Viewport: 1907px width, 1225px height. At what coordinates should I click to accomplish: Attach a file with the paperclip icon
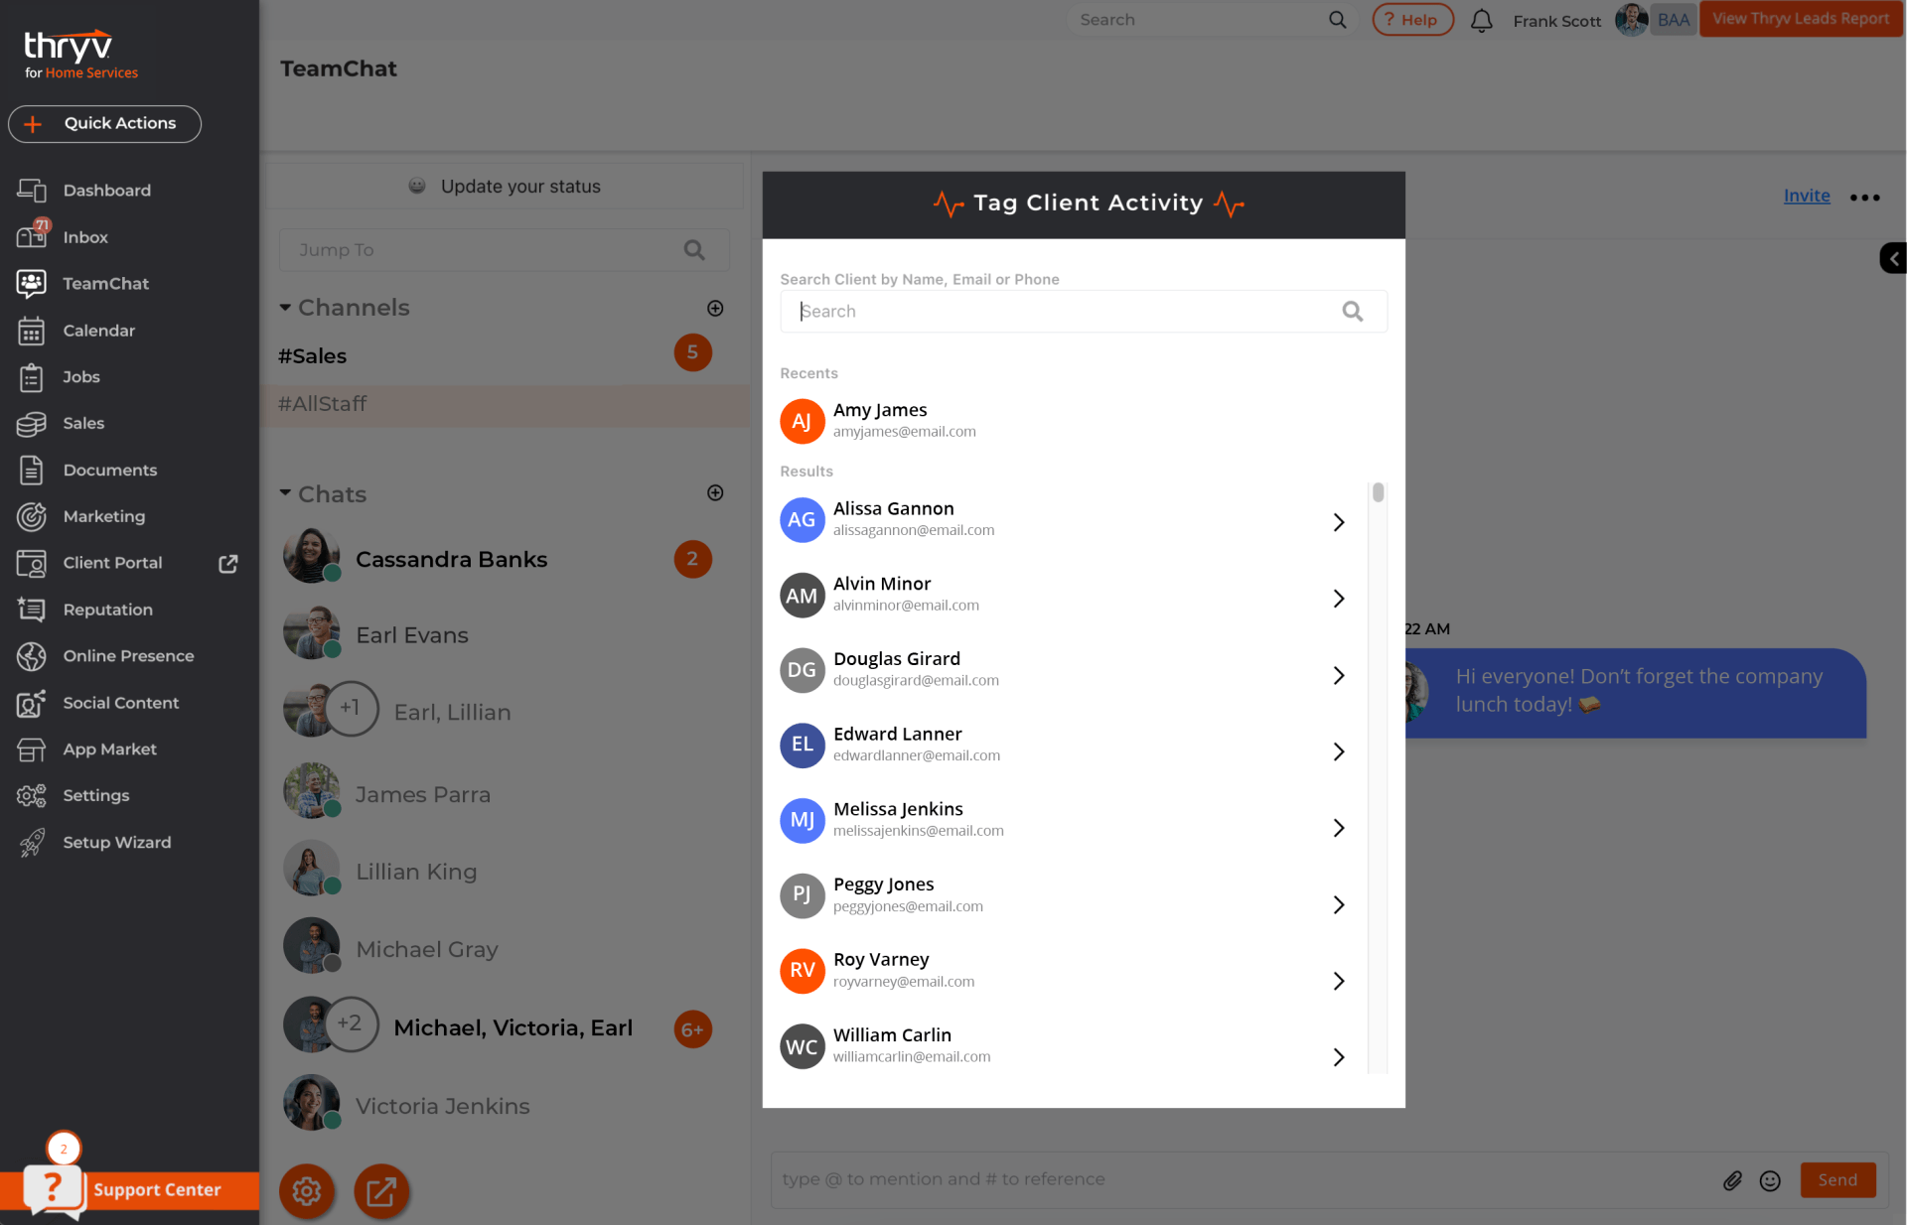pyautogui.click(x=1732, y=1180)
